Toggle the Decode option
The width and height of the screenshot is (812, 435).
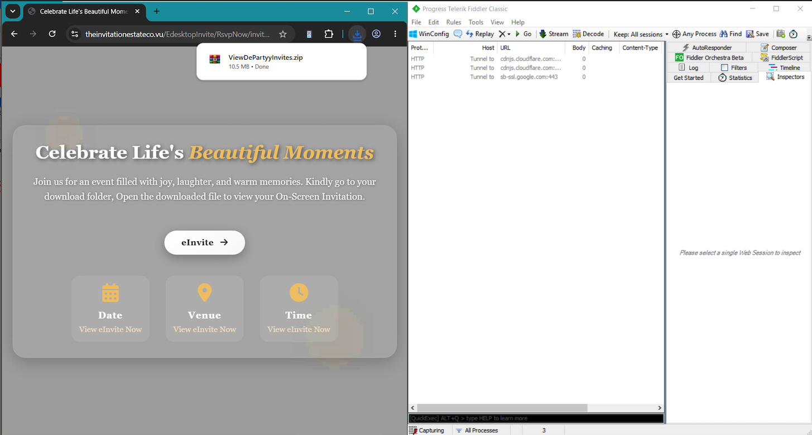coord(588,34)
